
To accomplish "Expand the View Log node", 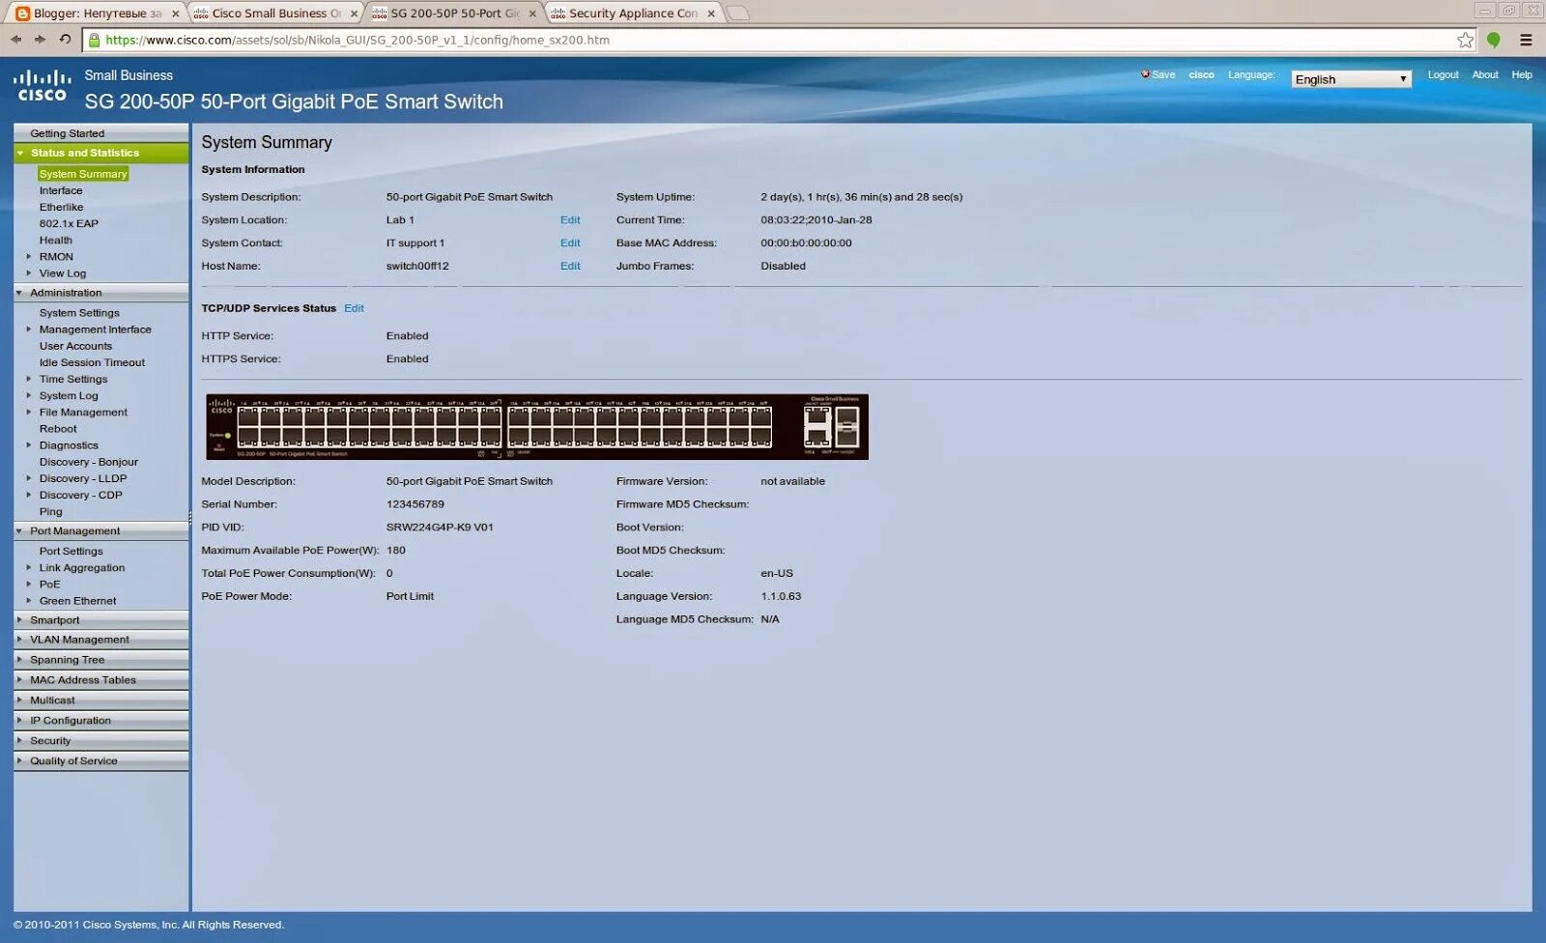I will (x=29, y=273).
